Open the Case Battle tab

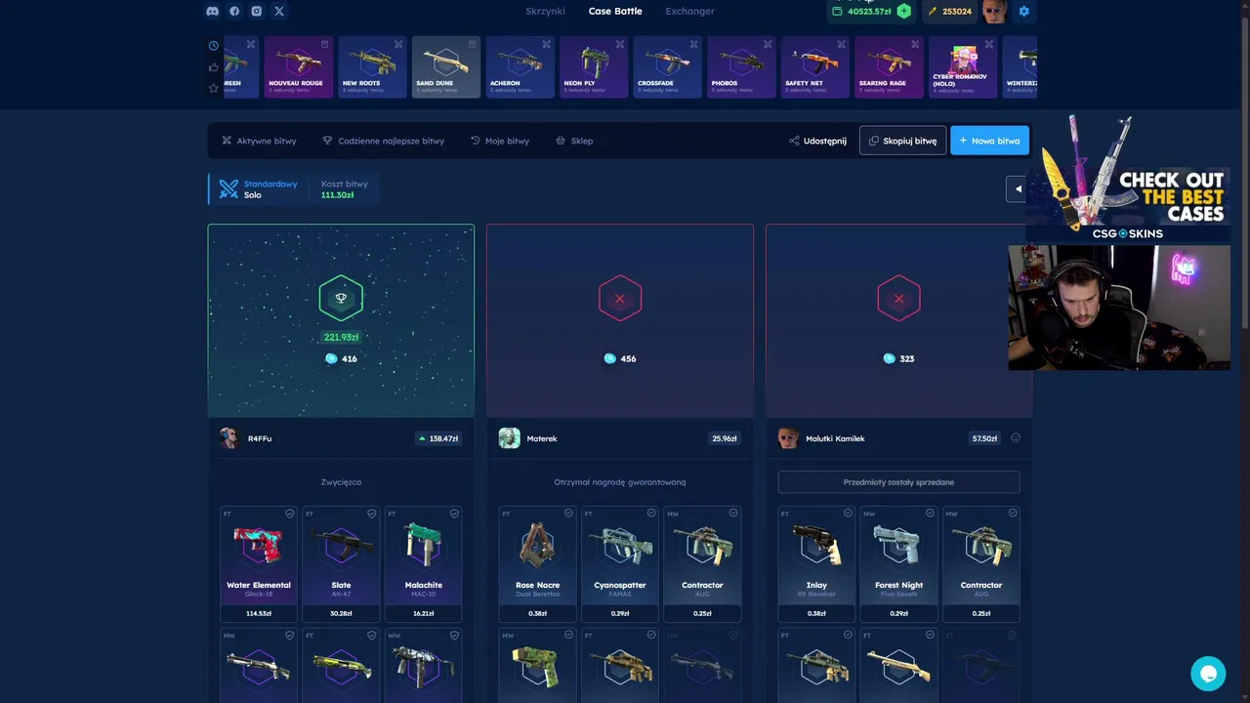(x=615, y=11)
